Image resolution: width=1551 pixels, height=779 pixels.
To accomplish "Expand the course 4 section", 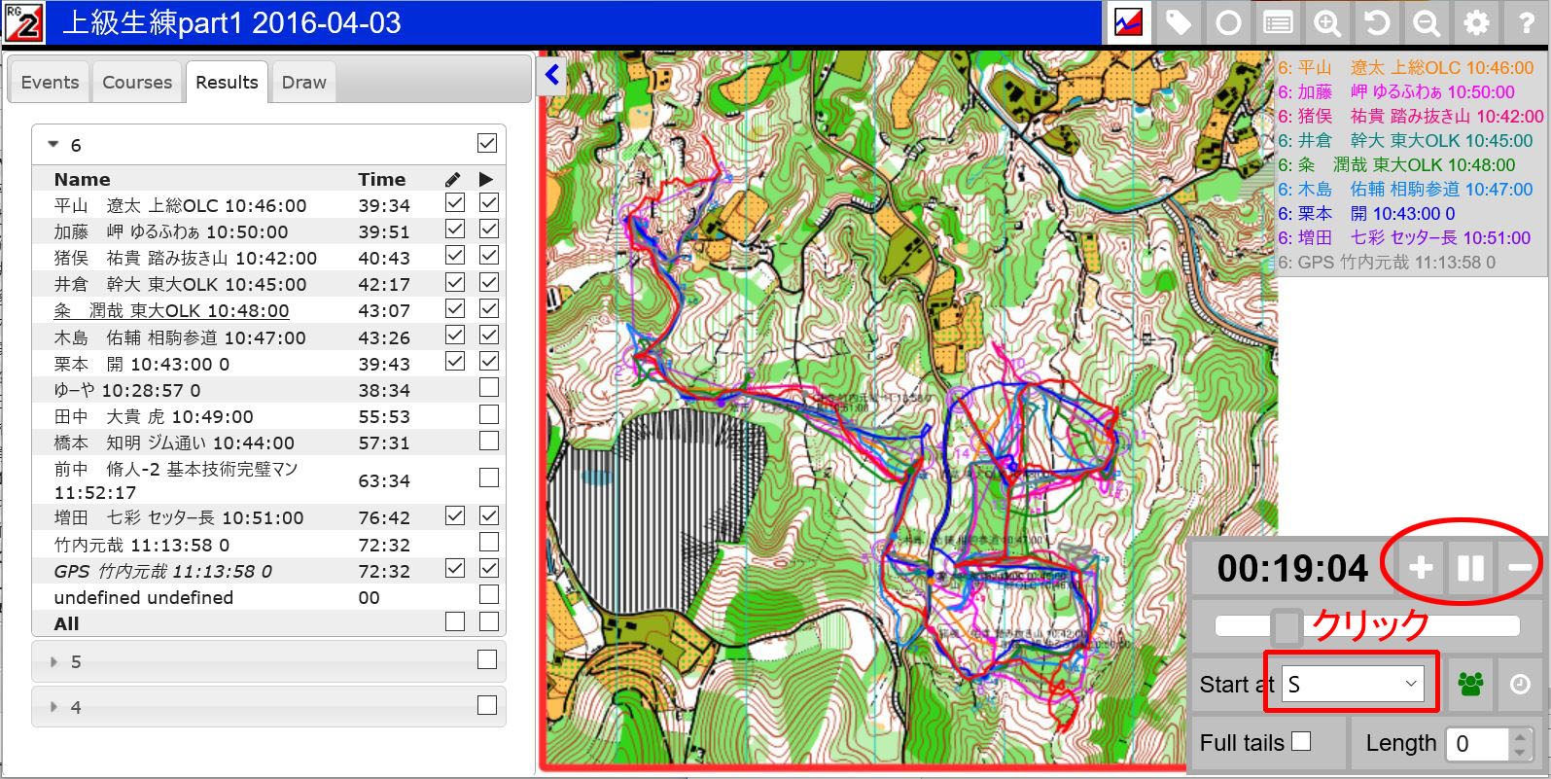I will pos(54,707).
